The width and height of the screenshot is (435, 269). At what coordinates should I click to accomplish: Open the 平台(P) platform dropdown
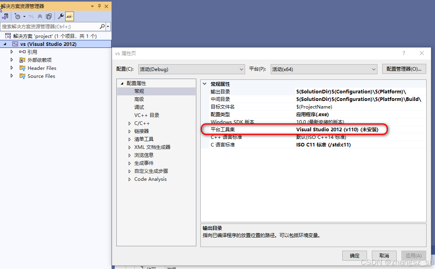(x=324, y=69)
